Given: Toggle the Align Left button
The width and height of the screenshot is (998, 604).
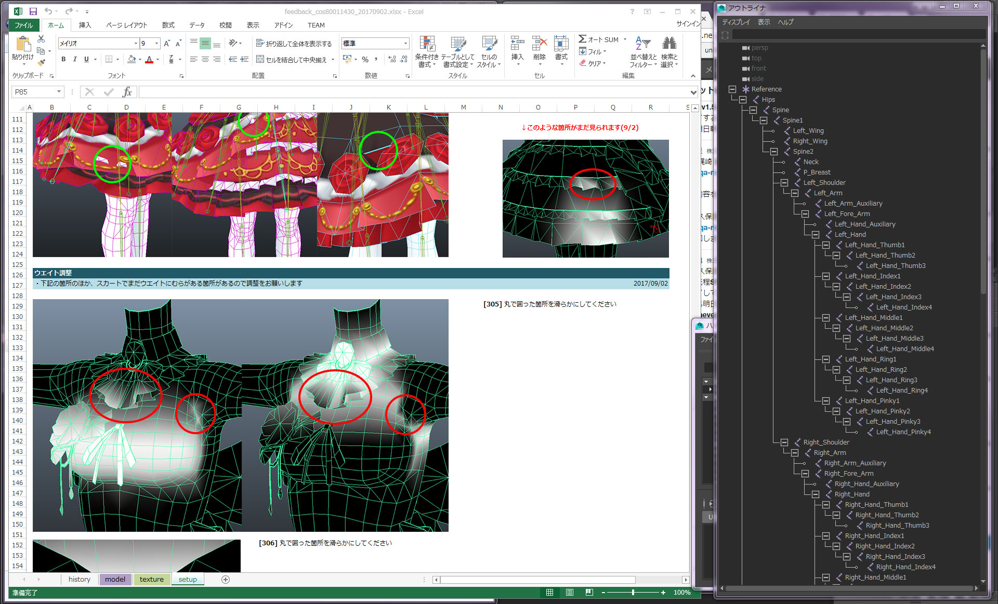Looking at the screenshot, I should (x=194, y=59).
